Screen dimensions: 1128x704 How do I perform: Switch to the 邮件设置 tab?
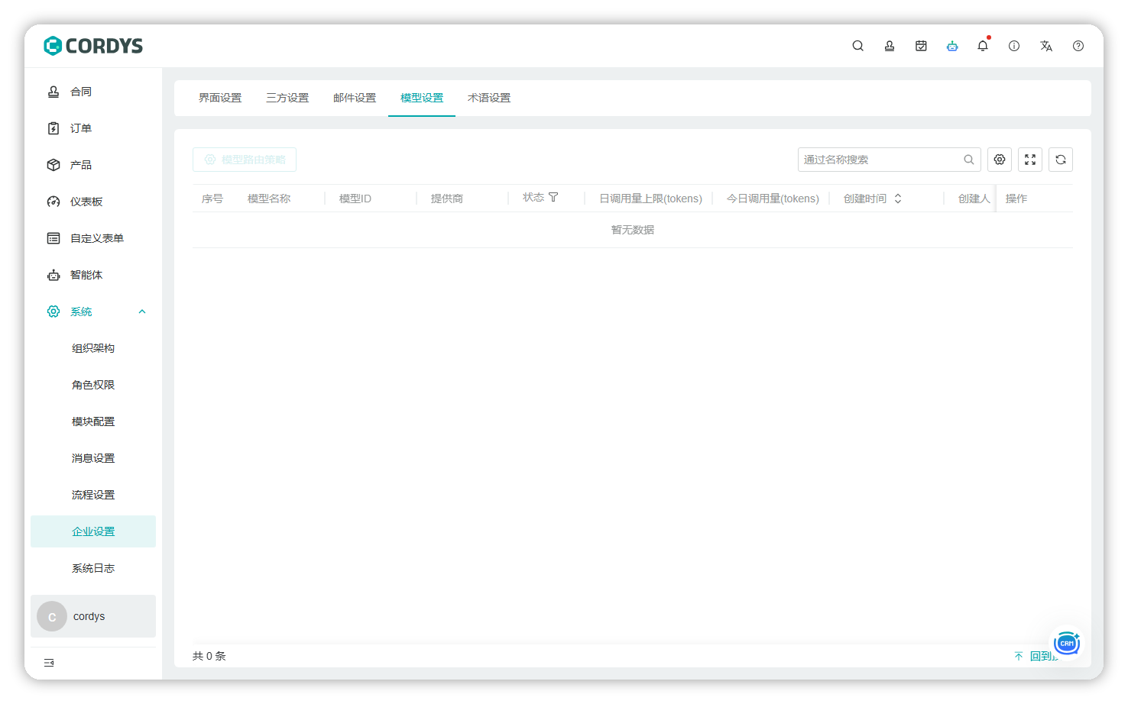coord(355,98)
